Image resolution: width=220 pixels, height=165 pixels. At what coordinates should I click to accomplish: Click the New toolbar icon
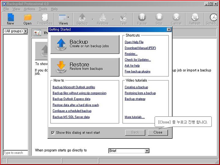(x=11, y=17)
